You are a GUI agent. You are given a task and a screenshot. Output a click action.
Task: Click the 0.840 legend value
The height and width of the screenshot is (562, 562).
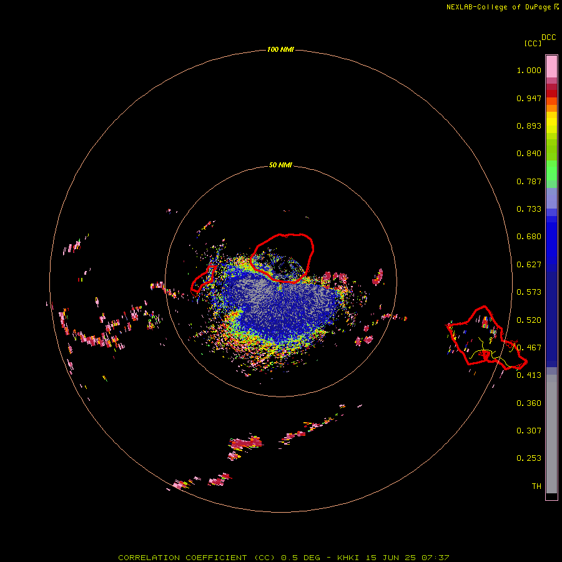point(529,154)
